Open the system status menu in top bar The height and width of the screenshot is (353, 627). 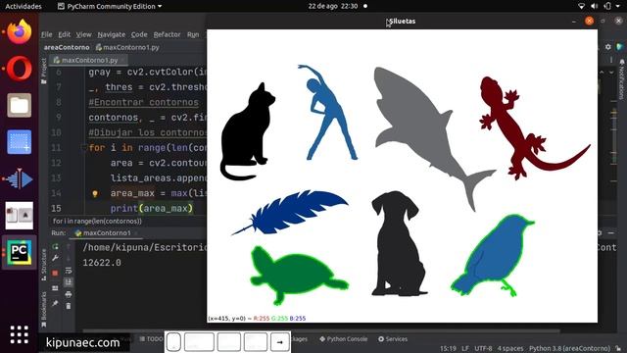tap(601, 7)
